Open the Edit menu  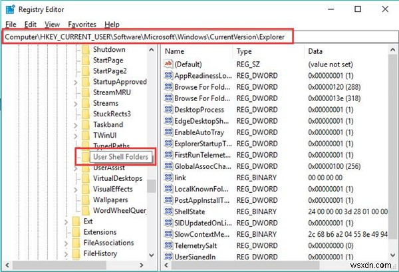(x=31, y=25)
